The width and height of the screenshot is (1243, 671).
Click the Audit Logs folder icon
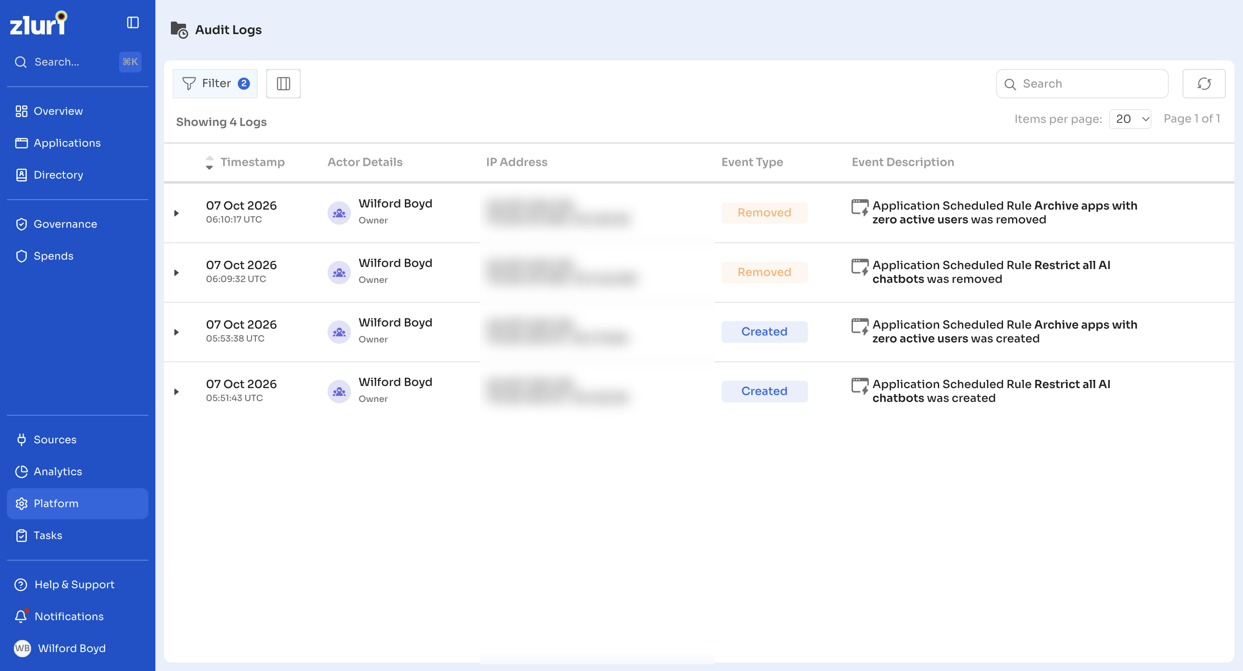tap(179, 30)
